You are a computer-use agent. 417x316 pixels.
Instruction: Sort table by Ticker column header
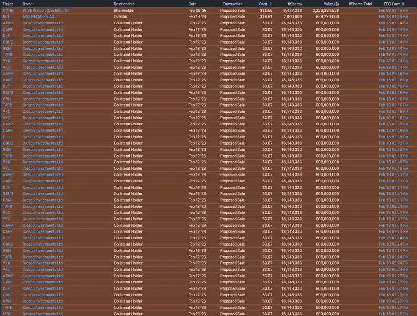pyautogui.click(x=8, y=4)
